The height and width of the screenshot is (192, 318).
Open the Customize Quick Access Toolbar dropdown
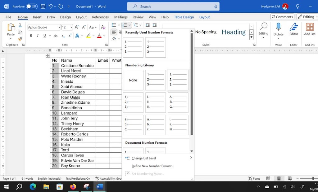pos(69,7)
